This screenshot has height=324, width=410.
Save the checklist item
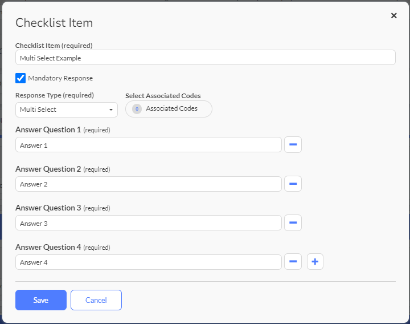(41, 300)
